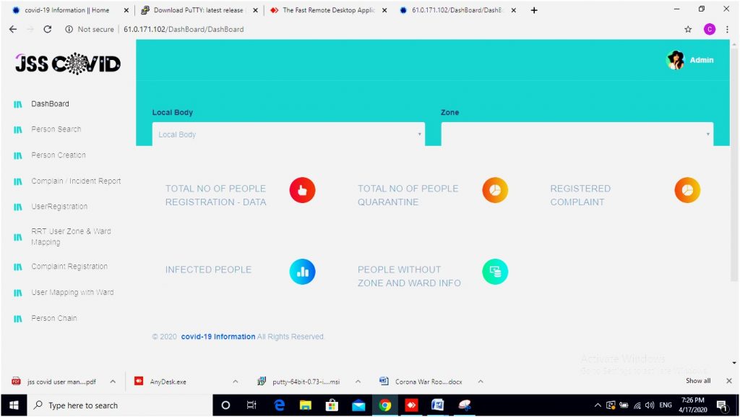Open the Chrome profile avatar menu
Viewport: 740px width, 417px height.
(710, 29)
